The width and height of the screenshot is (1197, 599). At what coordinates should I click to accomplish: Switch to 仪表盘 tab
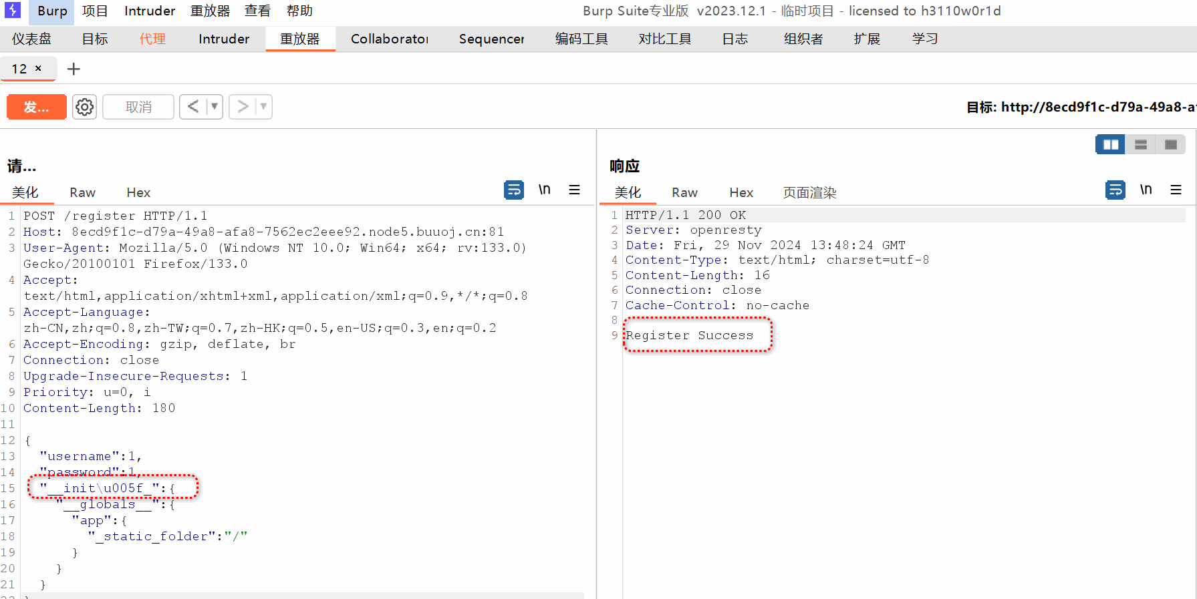tap(31, 39)
